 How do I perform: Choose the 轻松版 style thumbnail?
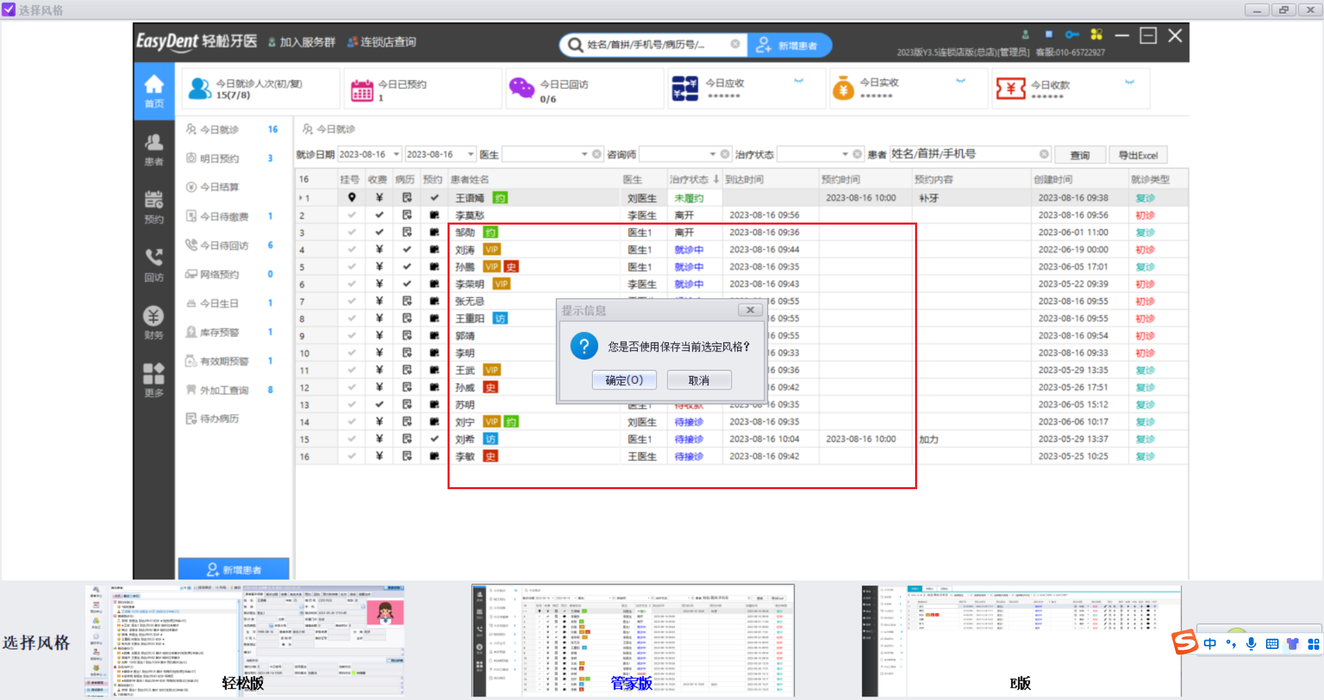point(244,641)
